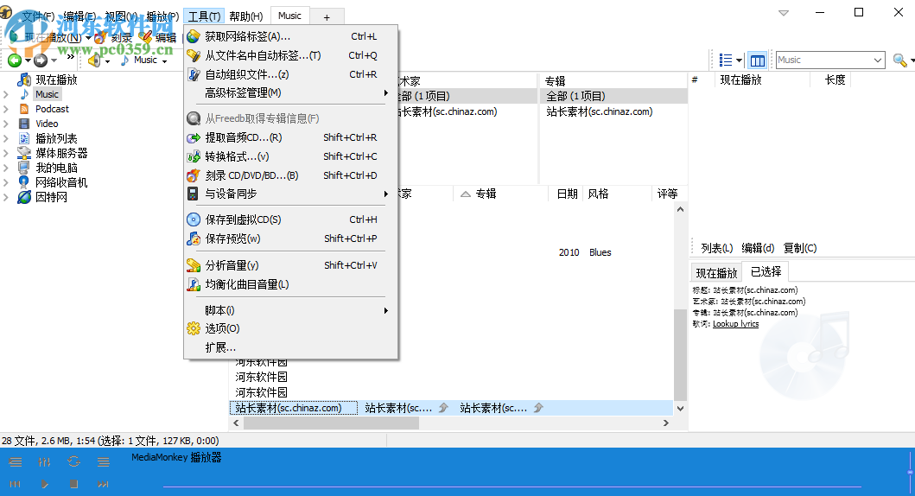Click the 复制(C) button

800,248
